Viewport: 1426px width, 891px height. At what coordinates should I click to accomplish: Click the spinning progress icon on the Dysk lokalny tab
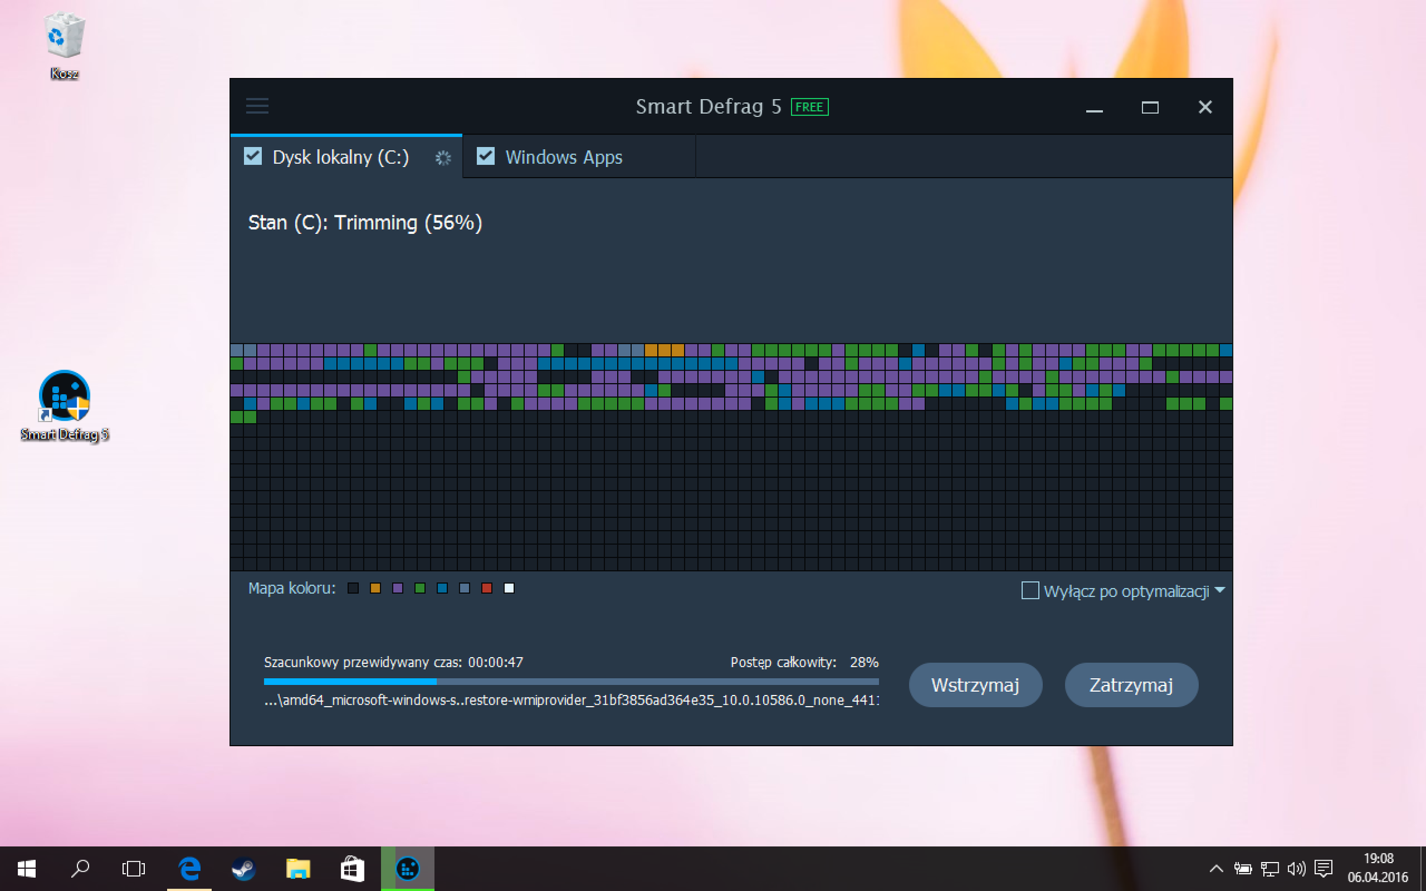443,158
